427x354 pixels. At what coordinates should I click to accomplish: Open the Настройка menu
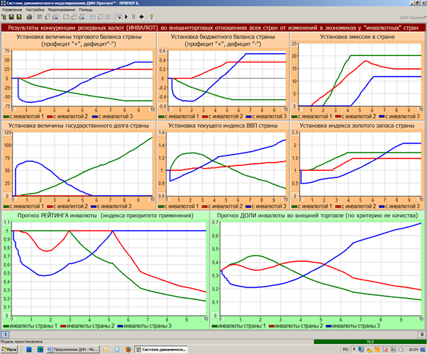click(x=35, y=10)
